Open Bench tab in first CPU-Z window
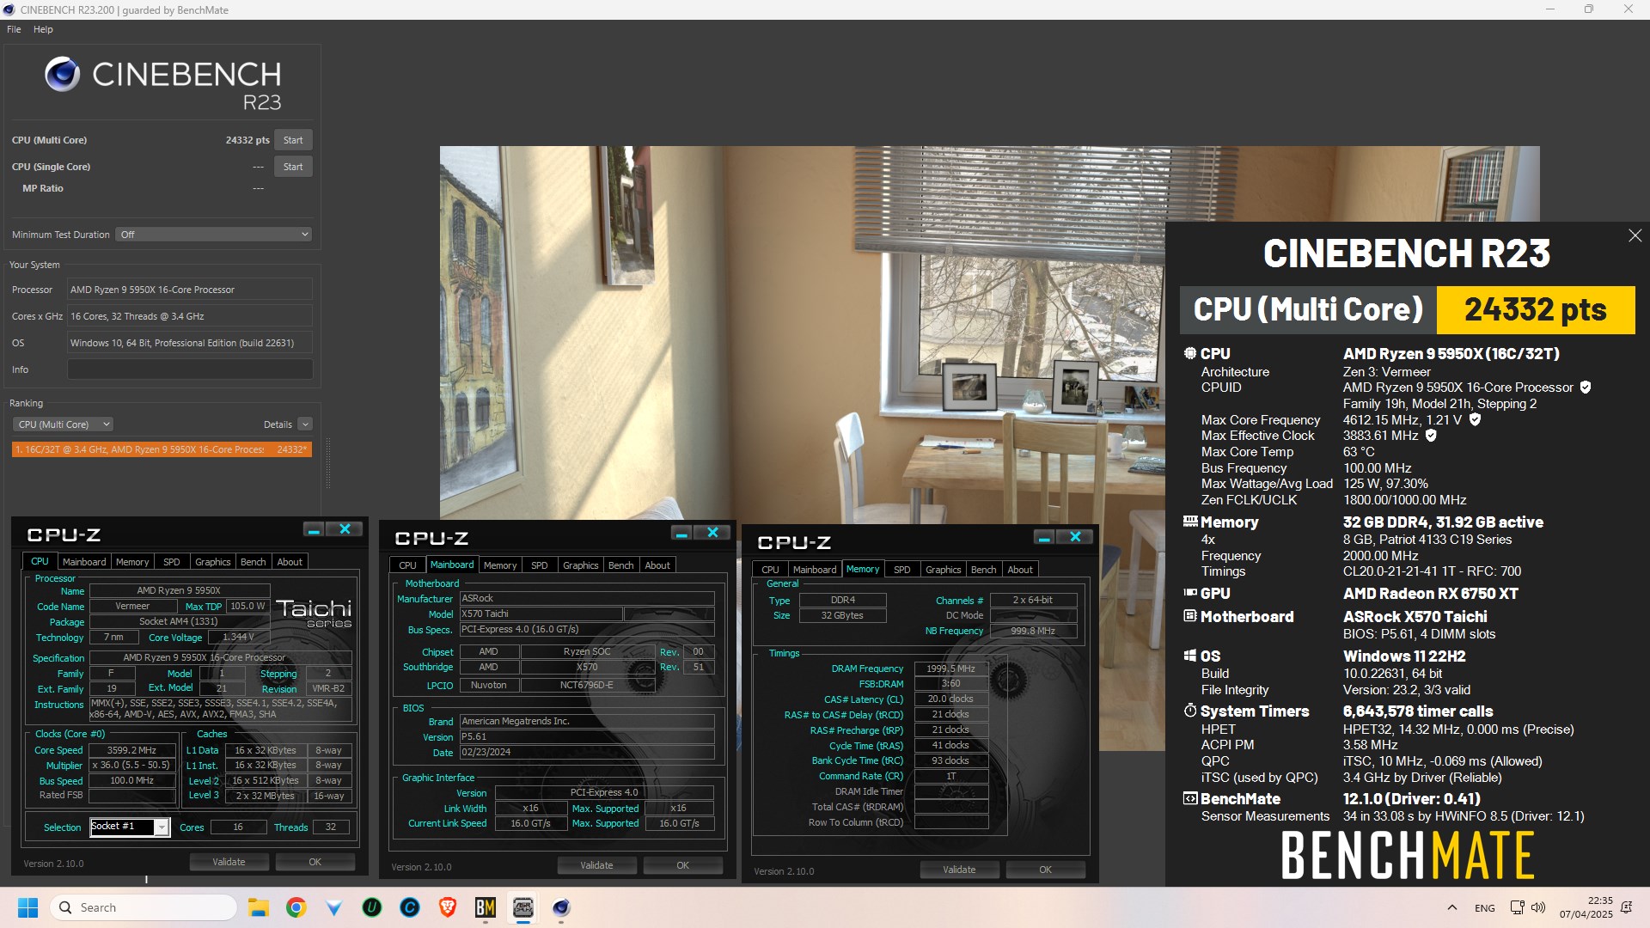Viewport: 1650px width, 928px height. [x=253, y=562]
